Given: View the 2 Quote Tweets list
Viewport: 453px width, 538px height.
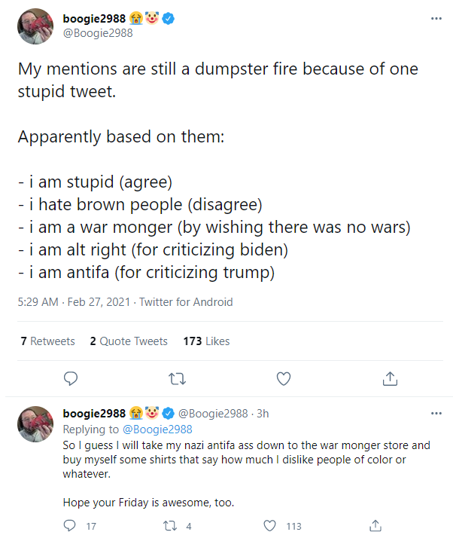Looking at the screenshot, I should (x=129, y=341).
